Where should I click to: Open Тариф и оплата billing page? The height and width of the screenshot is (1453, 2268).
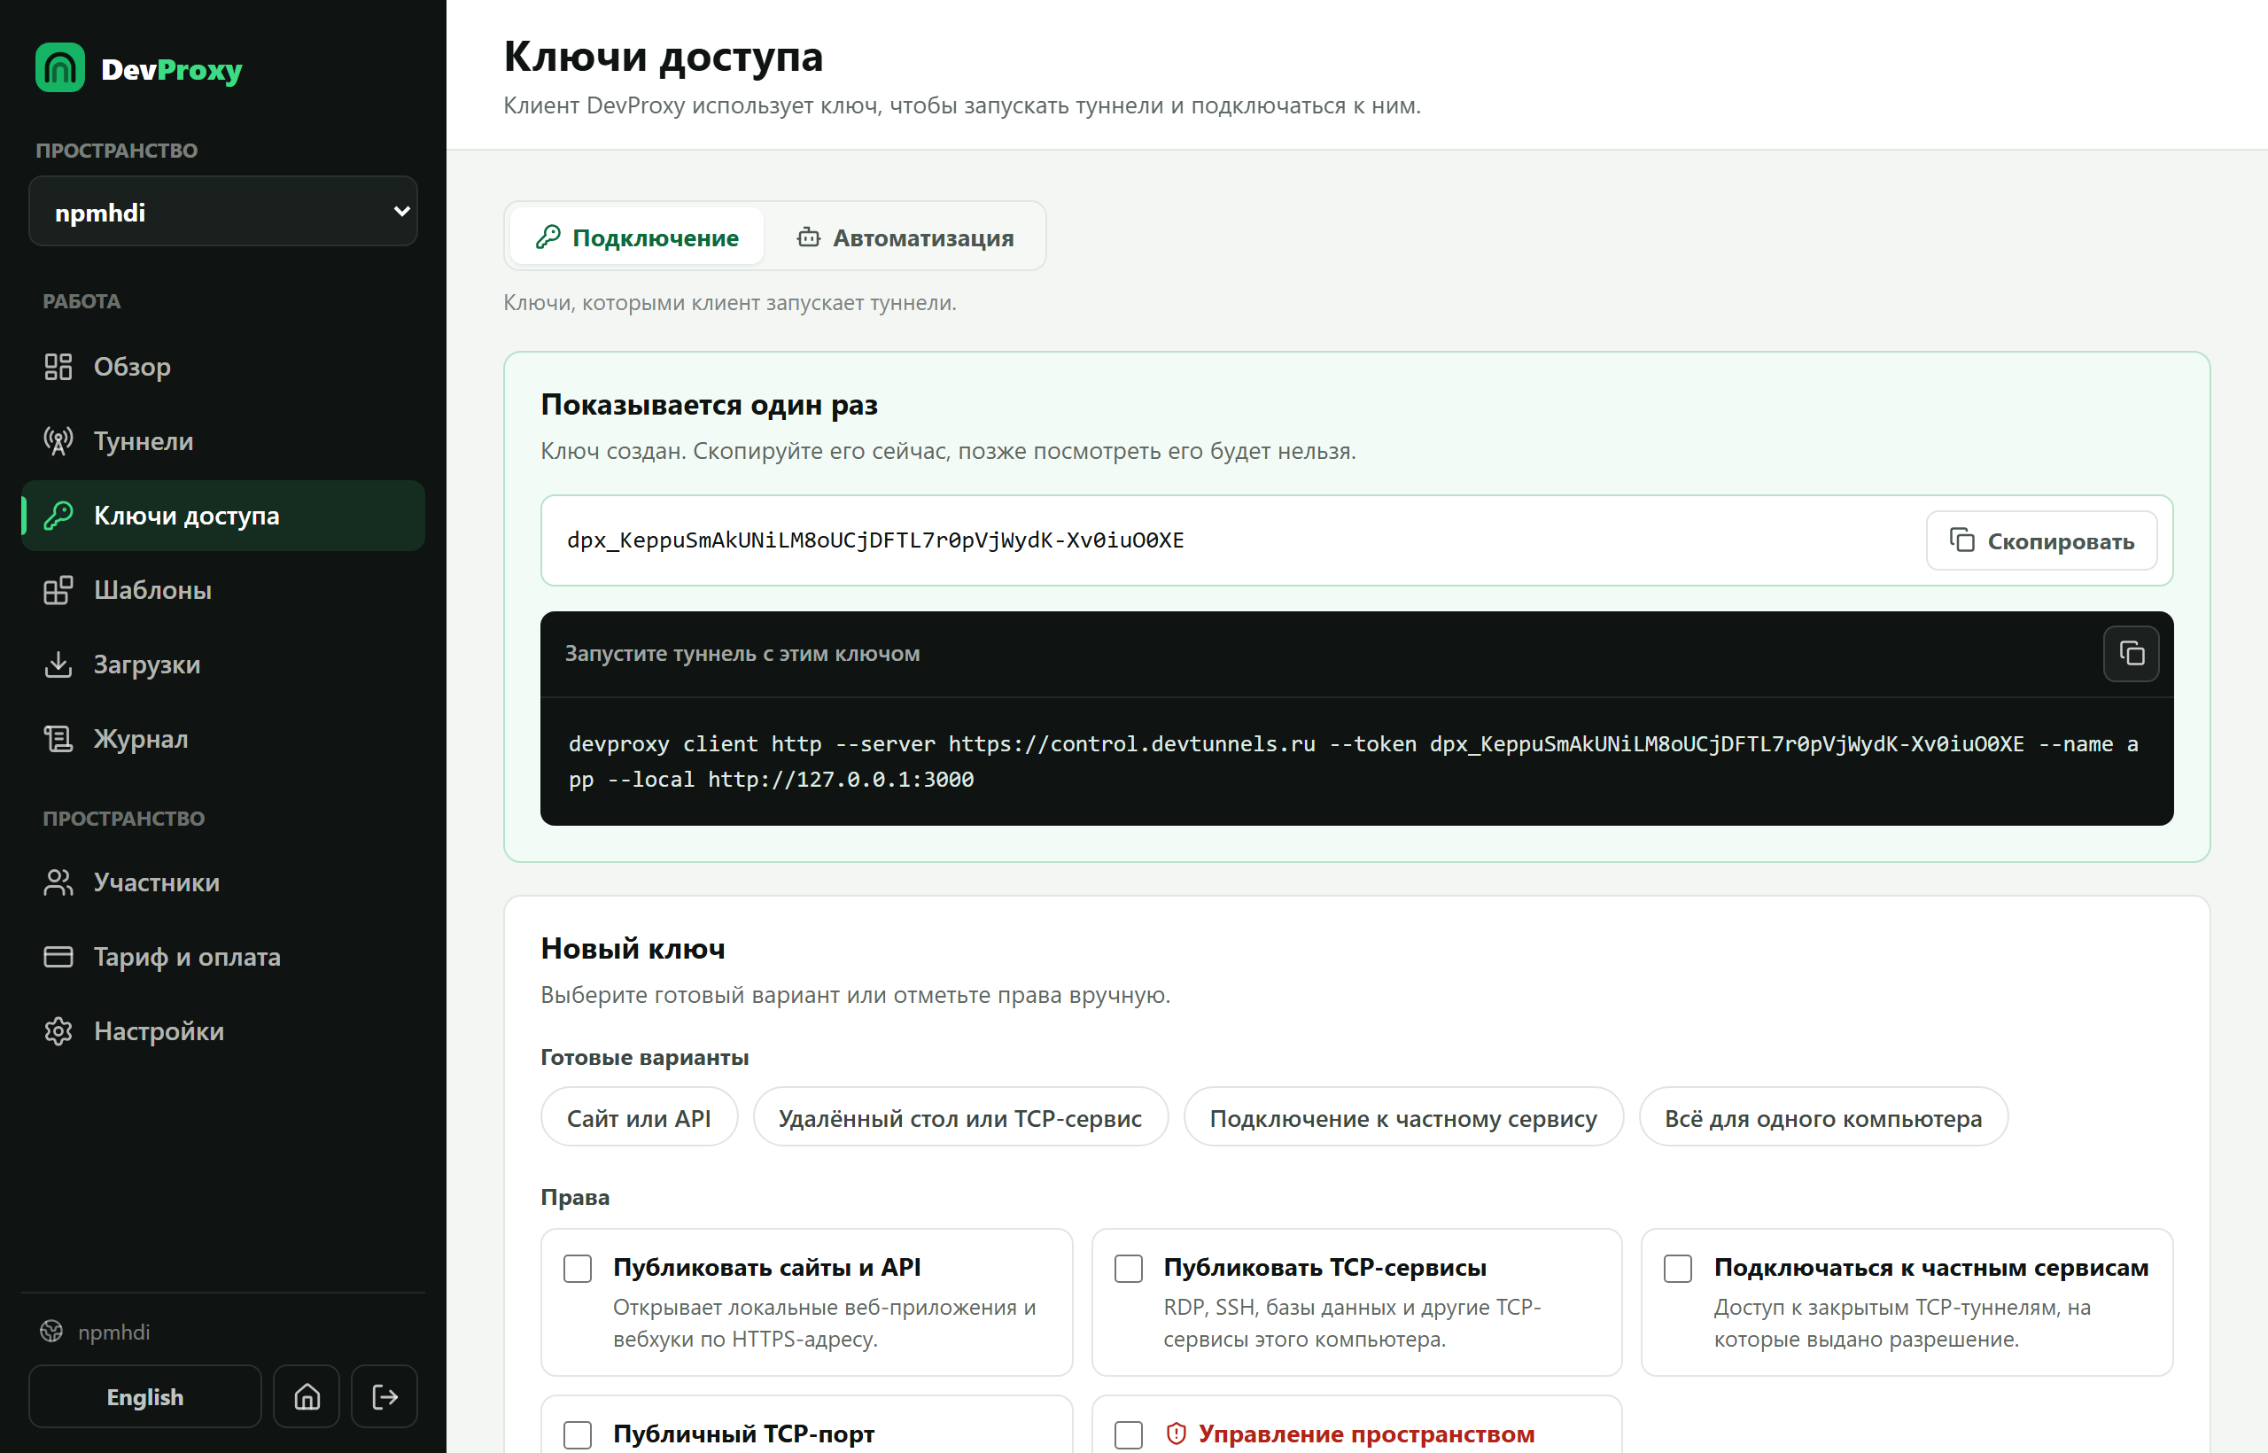coord(222,958)
